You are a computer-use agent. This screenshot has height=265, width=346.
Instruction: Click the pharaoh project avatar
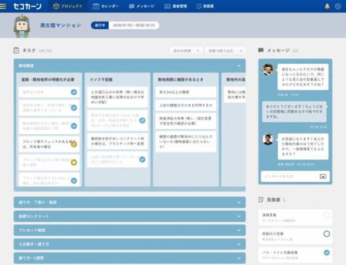pyautogui.click(x=23, y=25)
